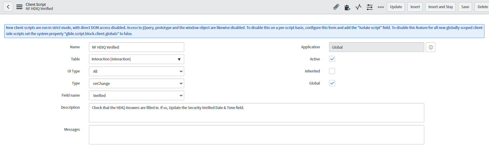Click the Insert and Stay button

[440, 7]
